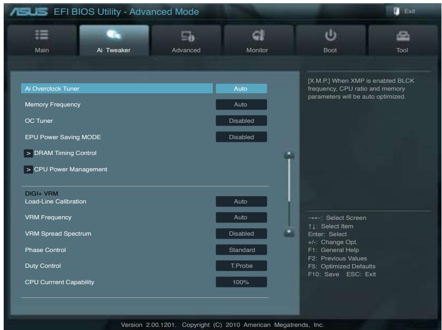Click the Main tab list icon
Image resolution: width=442 pixels, height=330 pixels.
(x=42, y=35)
